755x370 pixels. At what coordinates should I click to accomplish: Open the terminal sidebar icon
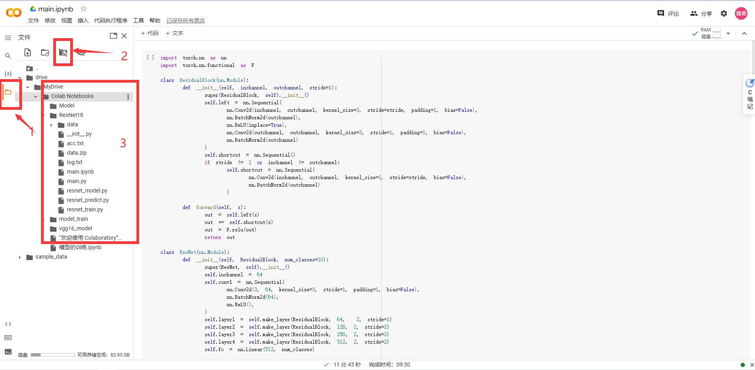(8, 352)
